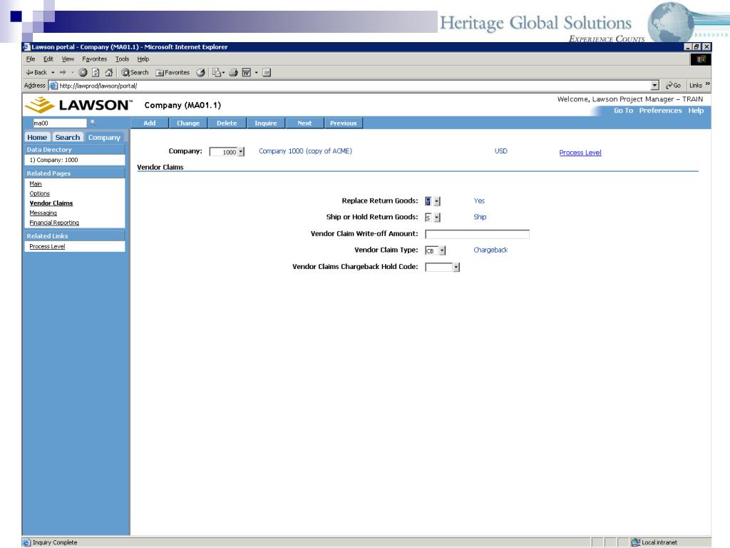Open the Ship or Hold Return Goods dropdown
Viewport: 730px width, 548px height.
coord(437,218)
